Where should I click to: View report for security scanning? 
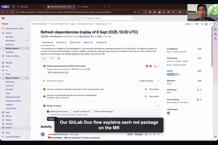[154, 96]
